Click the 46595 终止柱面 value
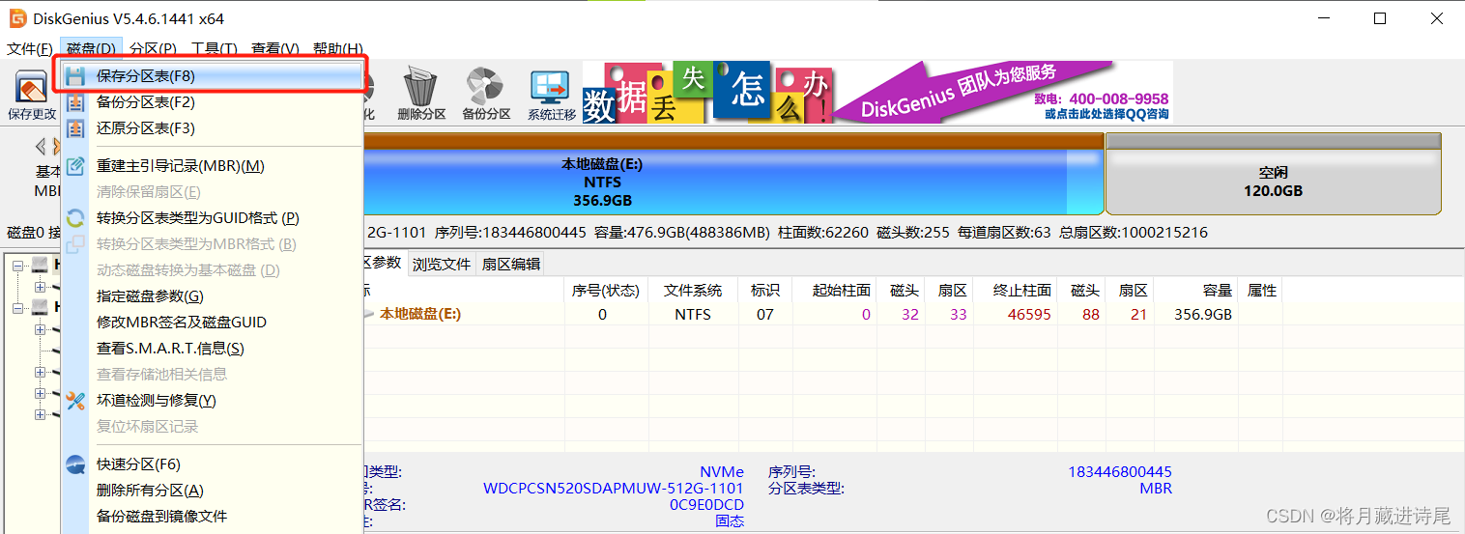Screen dimensions: 1465x534 point(1029,315)
